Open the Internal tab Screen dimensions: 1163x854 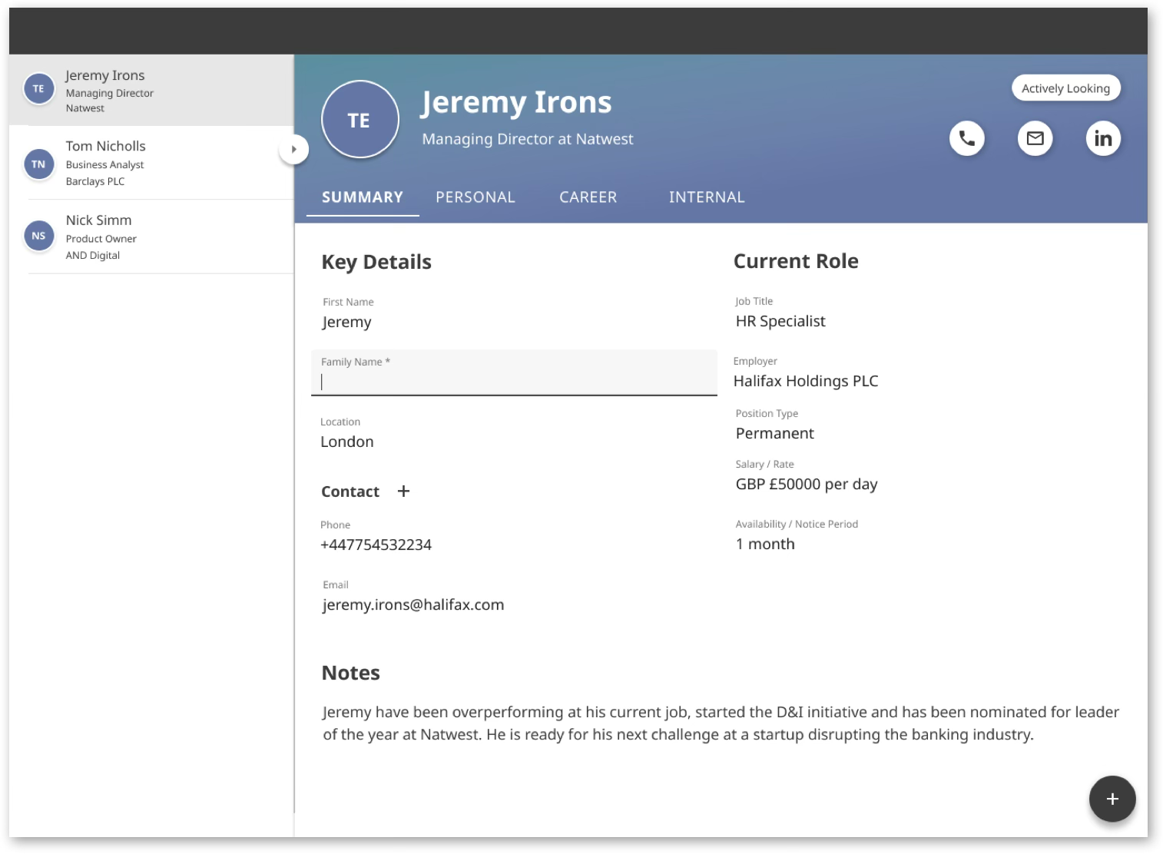pyautogui.click(x=707, y=197)
